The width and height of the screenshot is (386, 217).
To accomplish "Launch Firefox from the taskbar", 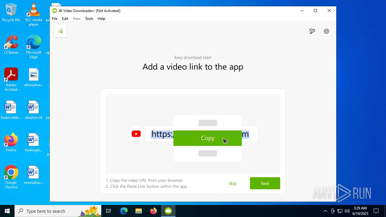I will coord(153,211).
